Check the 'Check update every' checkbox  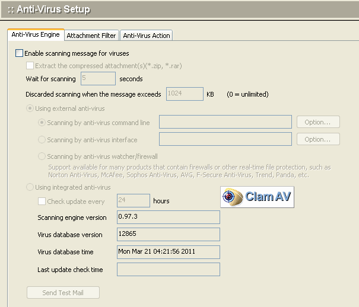42,201
